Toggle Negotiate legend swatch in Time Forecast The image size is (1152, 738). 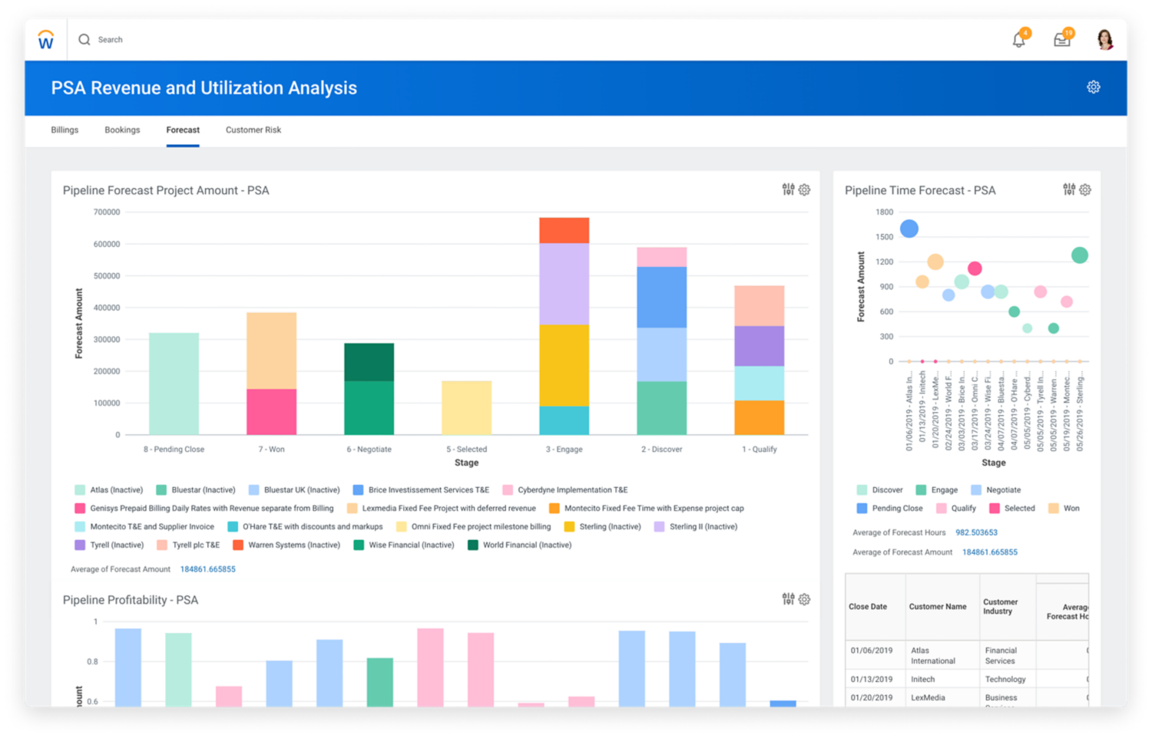(976, 490)
